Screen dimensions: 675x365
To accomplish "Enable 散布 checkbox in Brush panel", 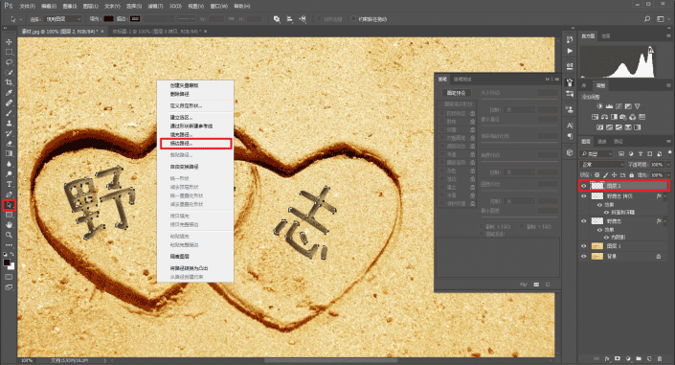I will [x=442, y=122].
